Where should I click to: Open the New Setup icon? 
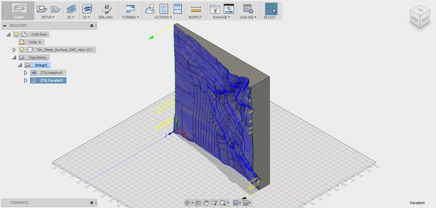pyautogui.click(x=41, y=9)
